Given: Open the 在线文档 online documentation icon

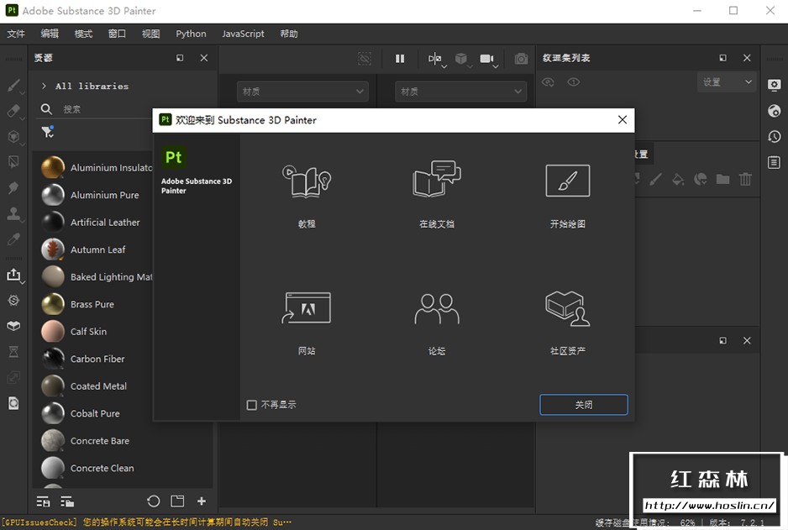Looking at the screenshot, I should point(437,180).
